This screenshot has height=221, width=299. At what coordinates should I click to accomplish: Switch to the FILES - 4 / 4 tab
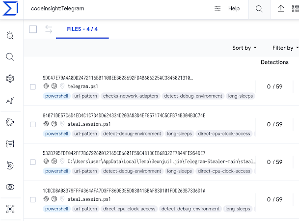(82, 29)
